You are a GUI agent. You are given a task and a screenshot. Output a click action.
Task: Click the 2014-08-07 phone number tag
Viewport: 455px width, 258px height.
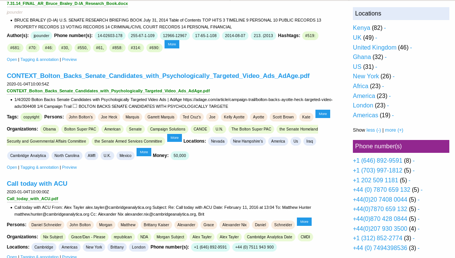point(235,36)
